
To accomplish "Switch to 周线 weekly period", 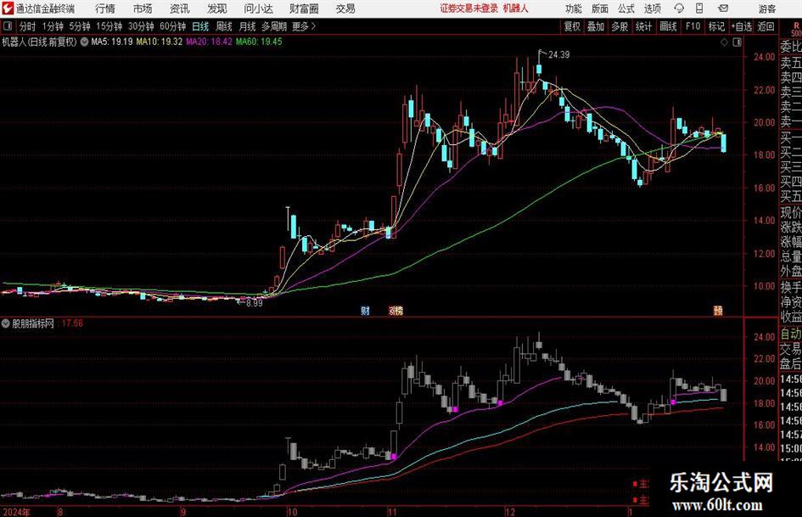I will [x=223, y=26].
